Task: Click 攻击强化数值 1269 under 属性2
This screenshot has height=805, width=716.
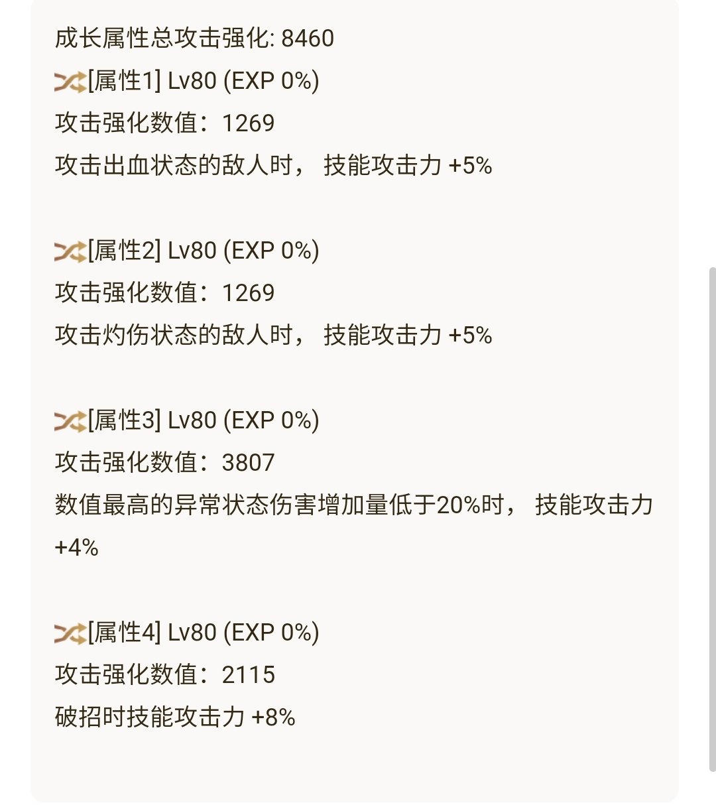Action: (x=164, y=293)
